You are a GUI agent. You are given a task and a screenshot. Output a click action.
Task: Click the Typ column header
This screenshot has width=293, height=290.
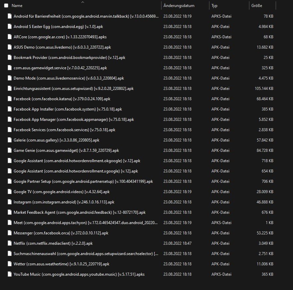click(x=214, y=6)
